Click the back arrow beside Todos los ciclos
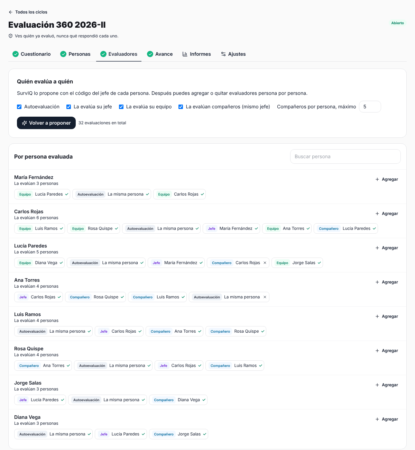 (x=11, y=12)
